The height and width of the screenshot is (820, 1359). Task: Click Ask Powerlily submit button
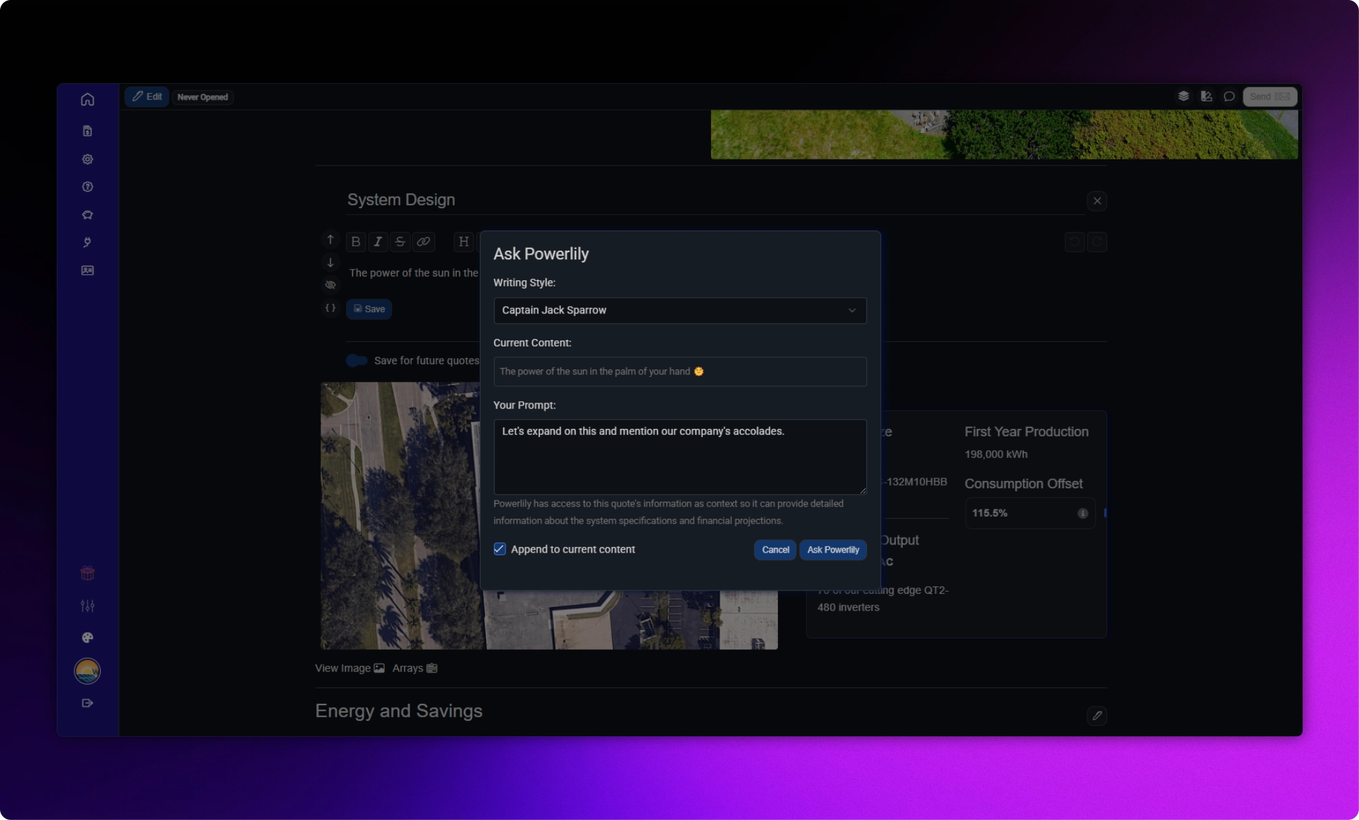(833, 550)
